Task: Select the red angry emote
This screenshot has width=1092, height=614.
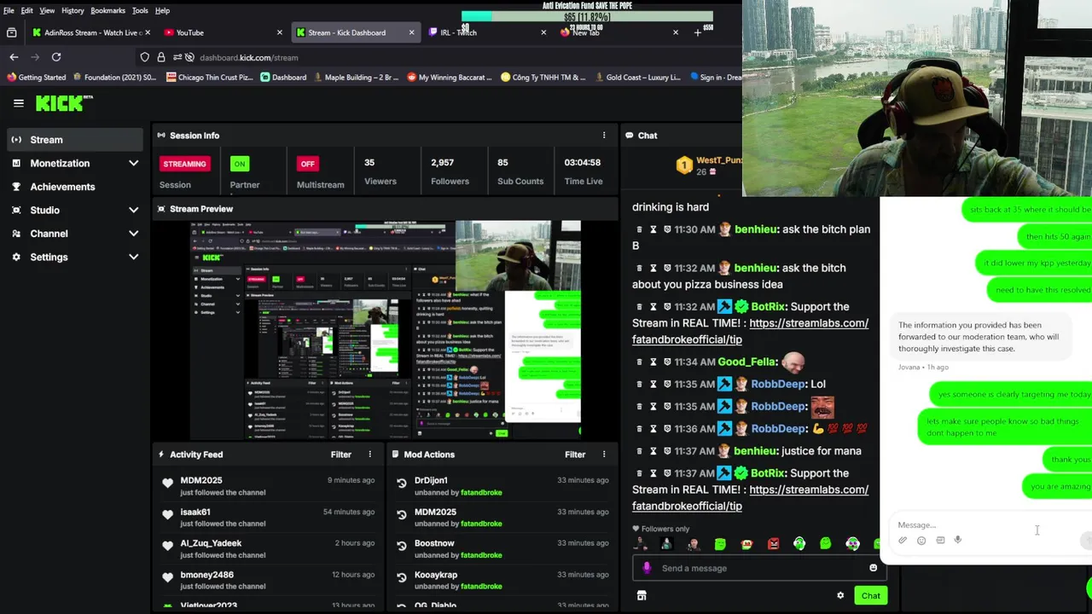Action: [x=773, y=544]
